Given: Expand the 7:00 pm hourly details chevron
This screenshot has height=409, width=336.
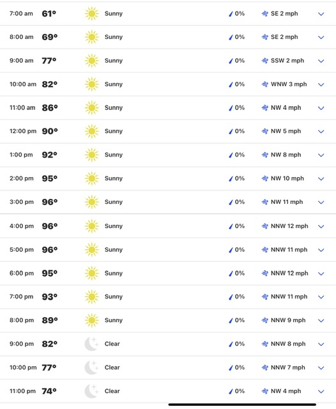Looking at the screenshot, I should point(321,297).
